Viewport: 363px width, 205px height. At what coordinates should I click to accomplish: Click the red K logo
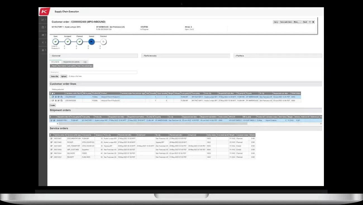44,11
